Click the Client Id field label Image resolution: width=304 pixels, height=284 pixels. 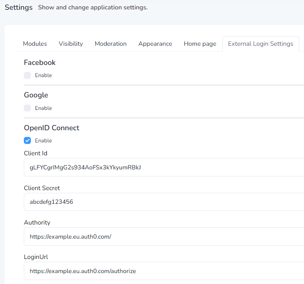[36, 153]
